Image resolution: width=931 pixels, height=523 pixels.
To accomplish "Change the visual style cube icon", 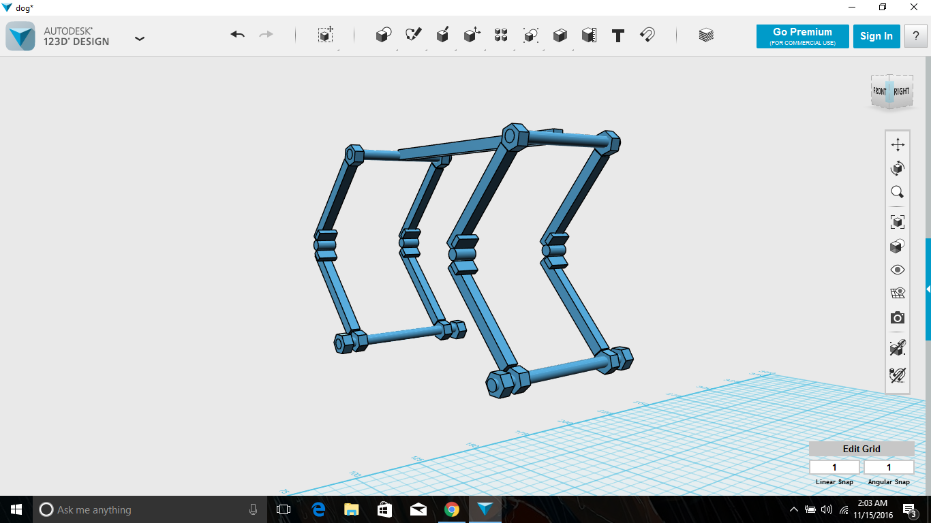I will click(898, 246).
